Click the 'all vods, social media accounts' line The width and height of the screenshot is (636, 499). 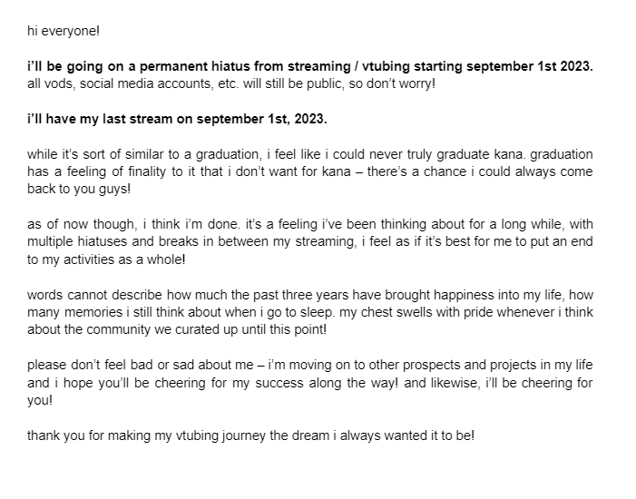tap(231, 84)
